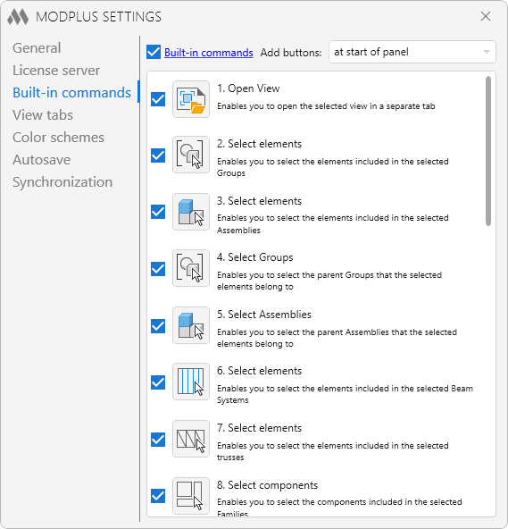Go to the Autosave section
Viewport: 508px width, 529px height.
pos(41,160)
